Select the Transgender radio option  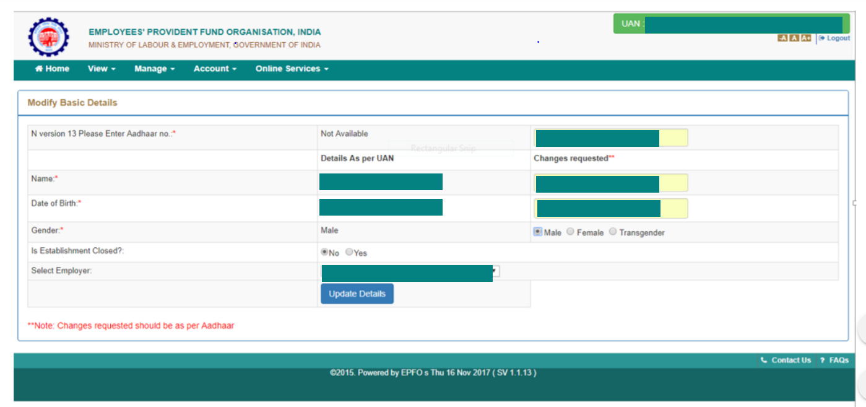pyautogui.click(x=613, y=232)
